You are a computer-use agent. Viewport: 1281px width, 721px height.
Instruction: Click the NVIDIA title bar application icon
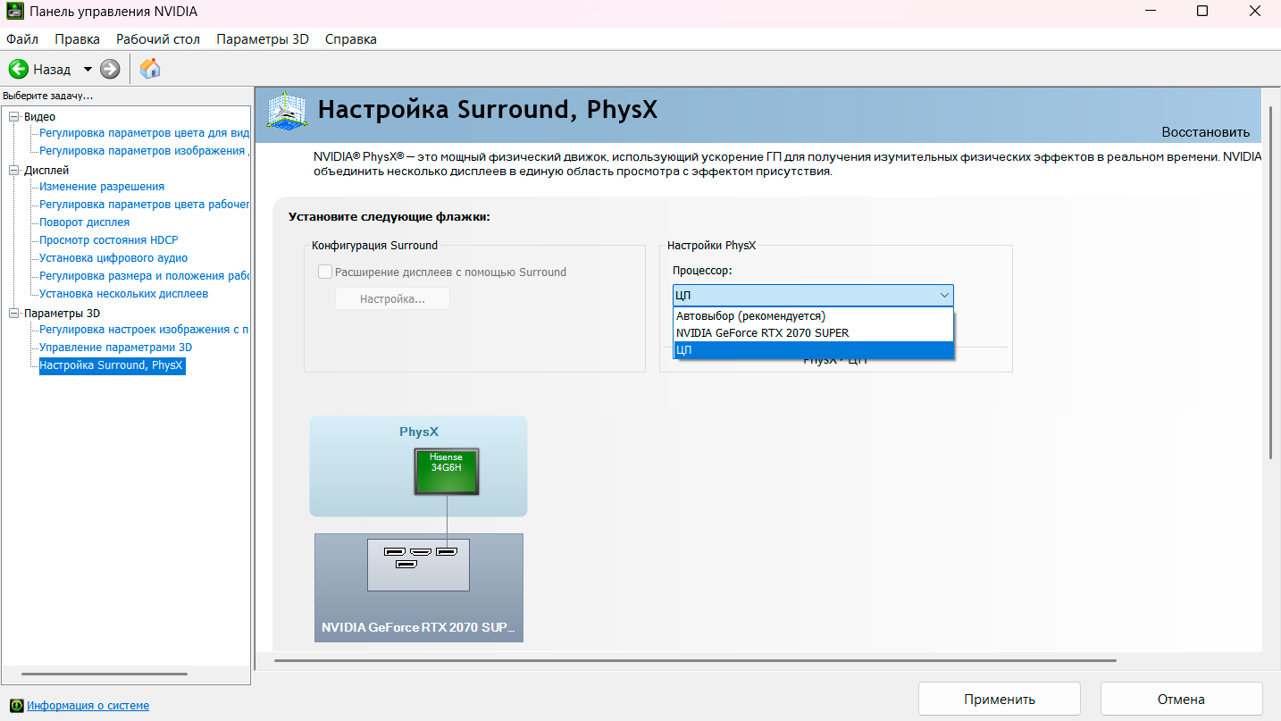(15, 13)
